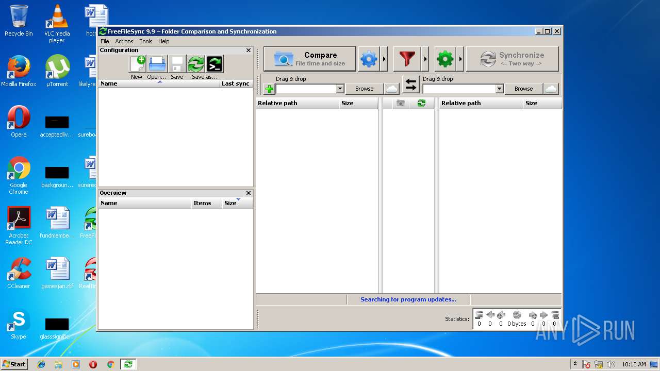Viewport: 660px width, 371px height.
Task: Click left-side delete statistics icon
Action: click(x=479, y=315)
